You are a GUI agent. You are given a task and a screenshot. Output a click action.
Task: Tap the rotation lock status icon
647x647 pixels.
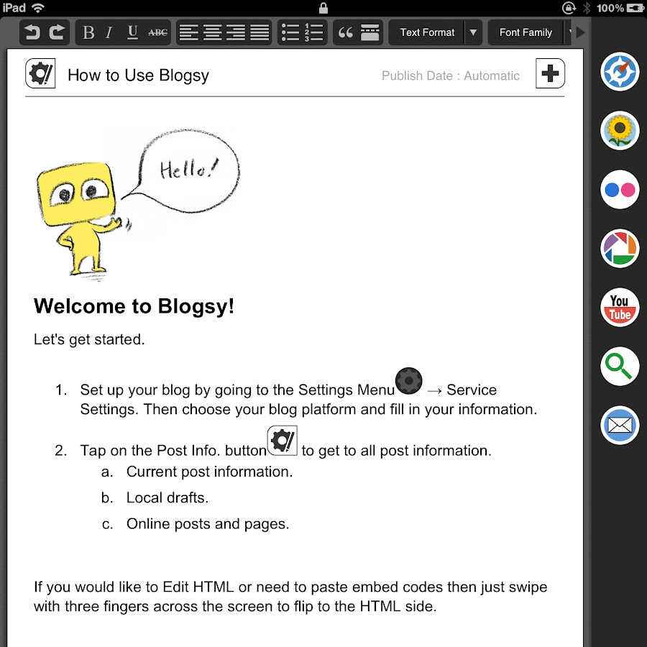569,8
